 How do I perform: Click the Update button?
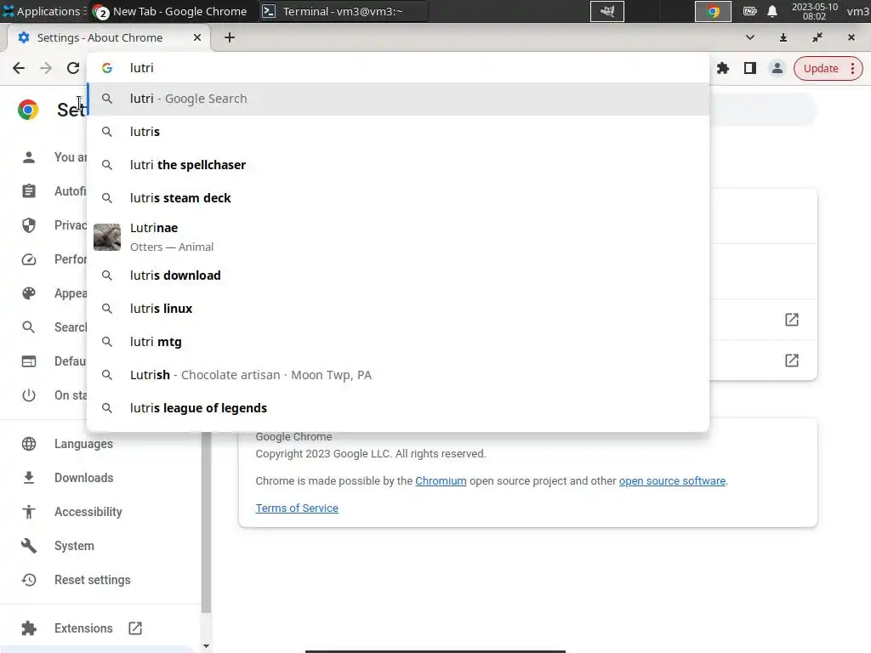pos(821,68)
